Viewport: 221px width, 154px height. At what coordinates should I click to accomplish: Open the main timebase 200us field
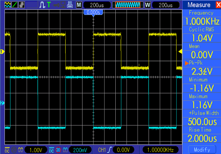click(x=97, y=5)
